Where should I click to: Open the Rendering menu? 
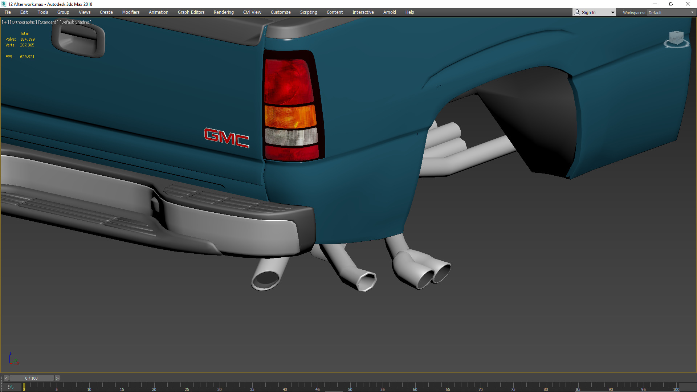[224, 12]
